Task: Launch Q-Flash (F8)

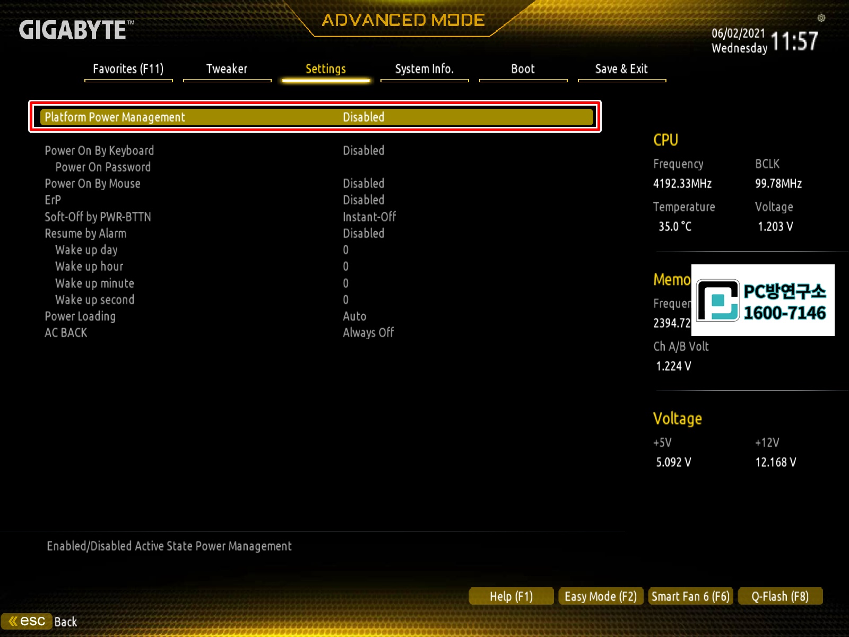Action: pos(780,596)
